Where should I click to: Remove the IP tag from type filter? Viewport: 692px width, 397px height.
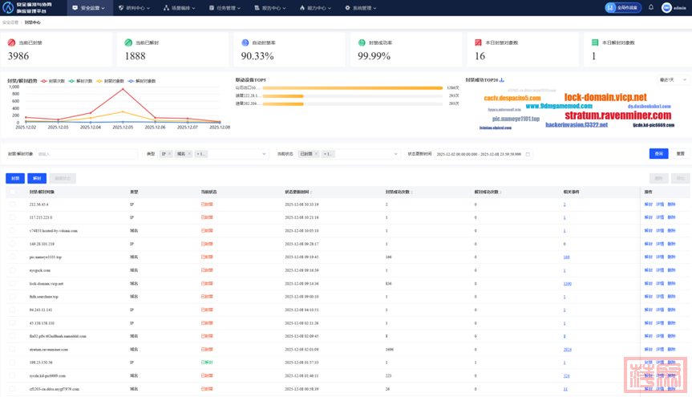coord(169,154)
